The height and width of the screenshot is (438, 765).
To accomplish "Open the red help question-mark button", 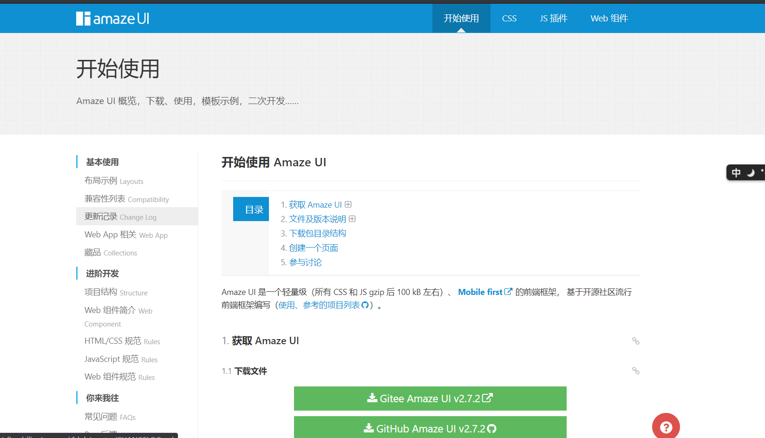I will tap(666, 426).
